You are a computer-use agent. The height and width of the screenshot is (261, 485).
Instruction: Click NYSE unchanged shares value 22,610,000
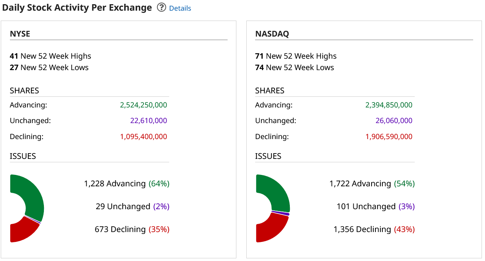148,121
